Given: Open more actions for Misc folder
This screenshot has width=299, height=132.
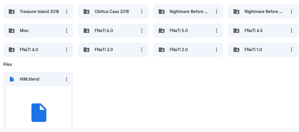Looking at the screenshot, I should coord(66,30).
